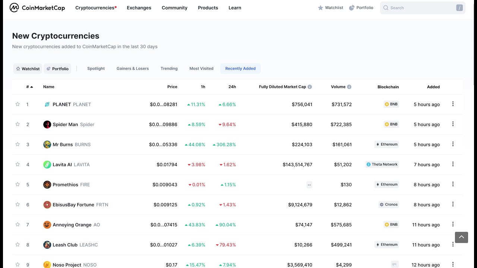Click Cronos blockchain badge in EbisusBay row
The height and width of the screenshot is (268, 477).
point(389,205)
